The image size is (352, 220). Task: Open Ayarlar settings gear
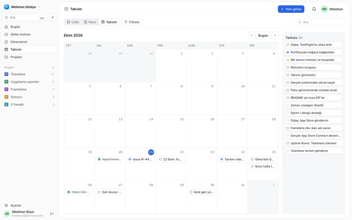(x=6, y=205)
